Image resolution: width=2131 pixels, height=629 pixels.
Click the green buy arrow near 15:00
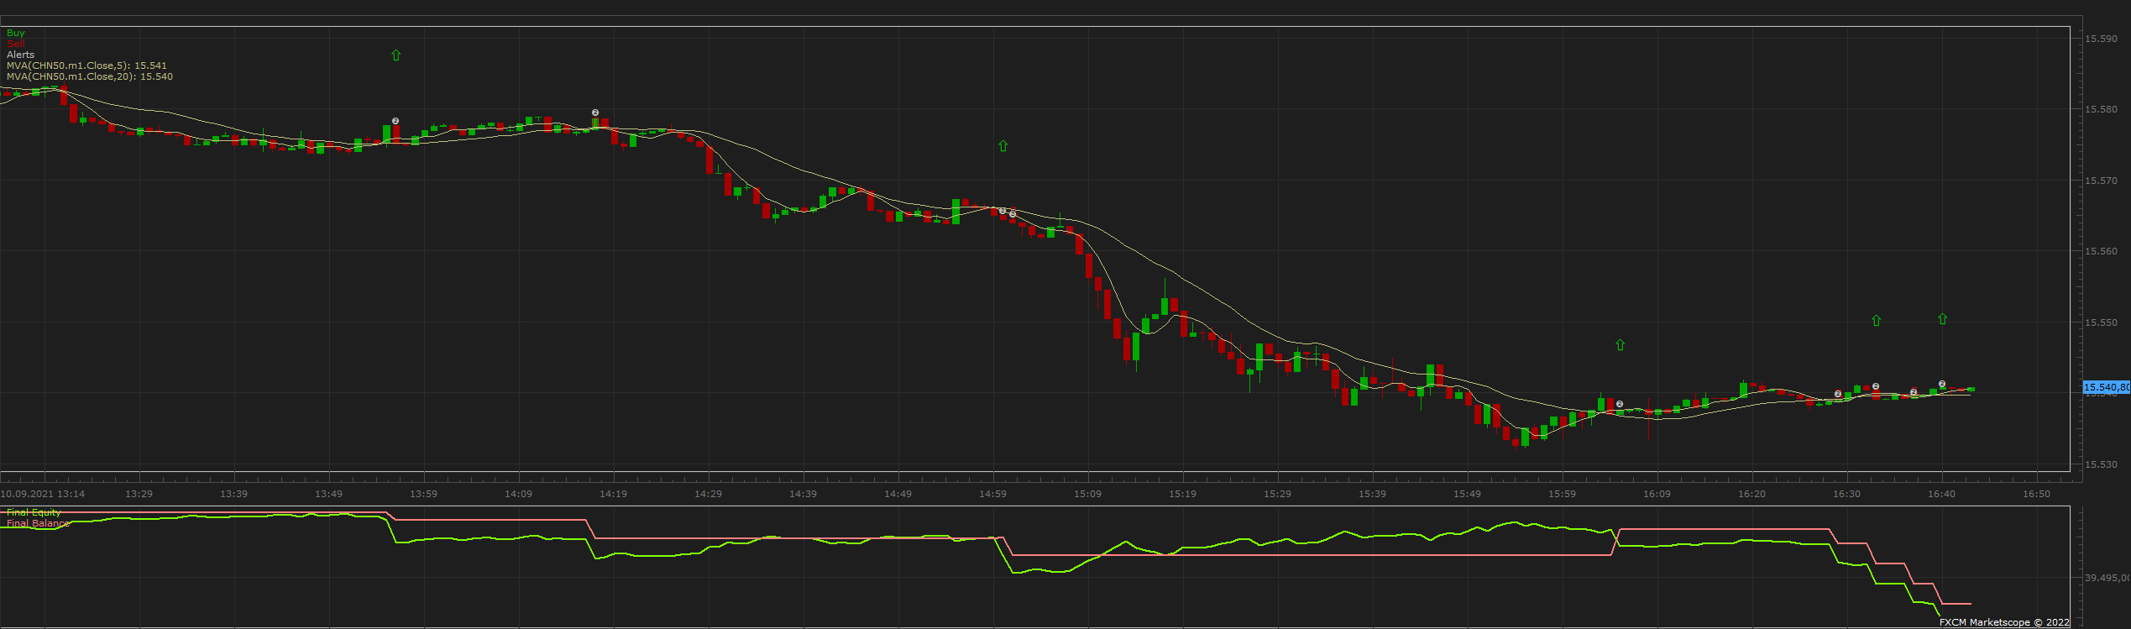click(1003, 146)
